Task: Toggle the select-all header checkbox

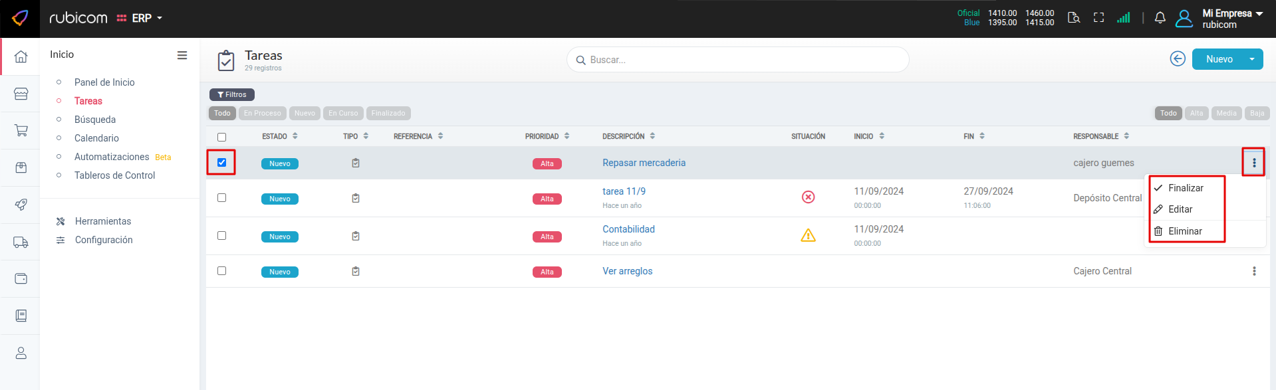Action: pyautogui.click(x=221, y=137)
